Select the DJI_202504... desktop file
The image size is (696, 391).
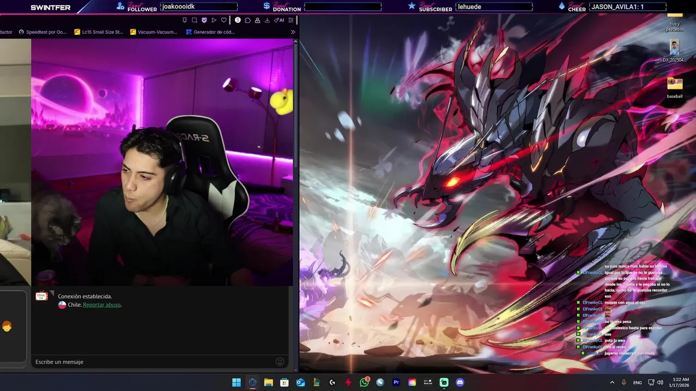pos(675,52)
